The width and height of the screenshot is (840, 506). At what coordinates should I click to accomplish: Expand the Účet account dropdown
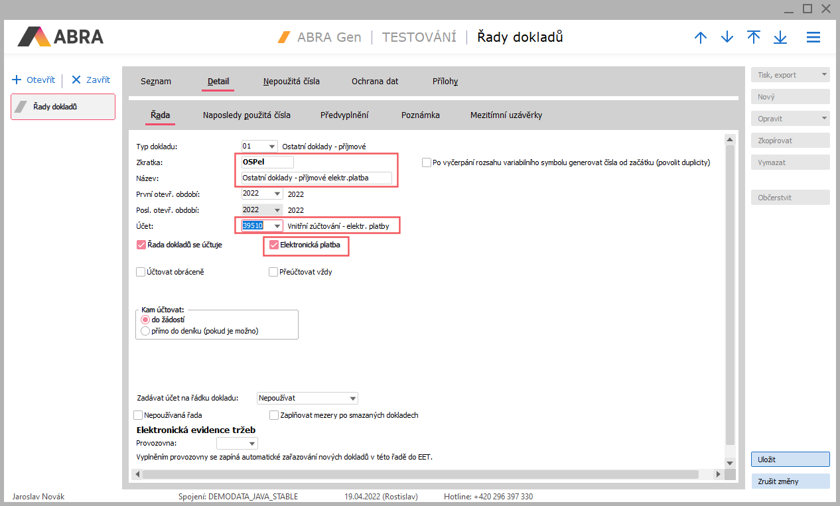[x=277, y=226]
